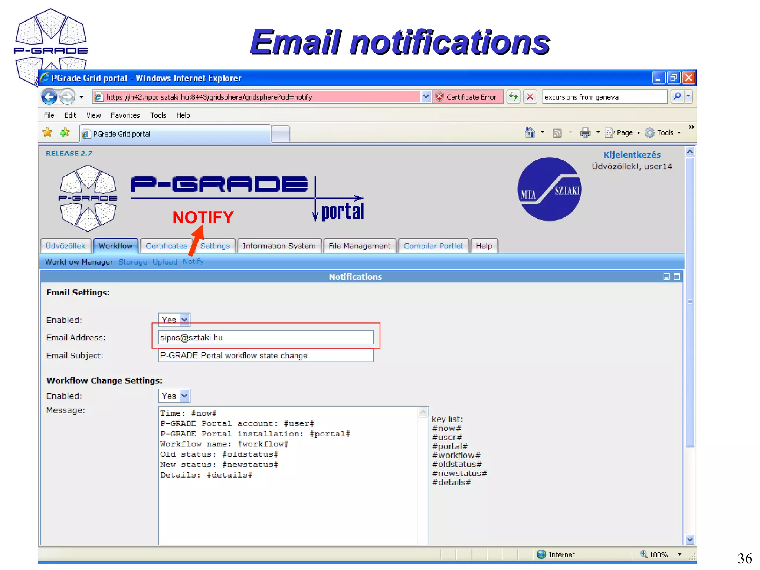The height and width of the screenshot is (570, 760).
Task: Click the Email Subject input field
Action: click(266, 356)
